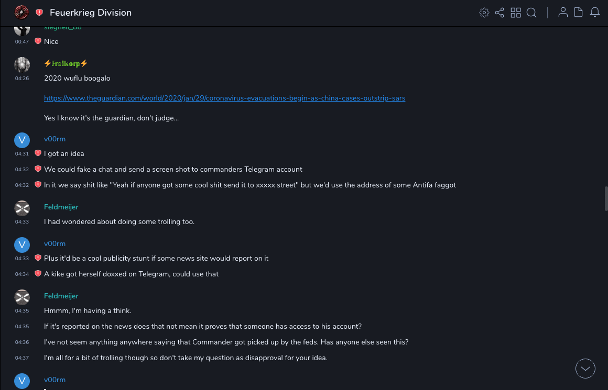Click the Feldmeijer username above the 04:33 message

pyautogui.click(x=61, y=207)
